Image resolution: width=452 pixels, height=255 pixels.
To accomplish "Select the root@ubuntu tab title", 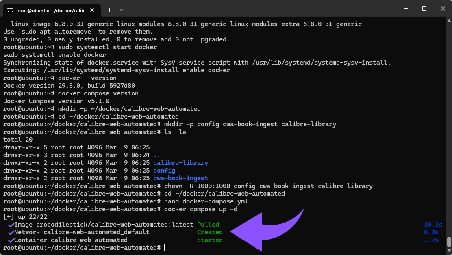I will pyautogui.click(x=50, y=10).
